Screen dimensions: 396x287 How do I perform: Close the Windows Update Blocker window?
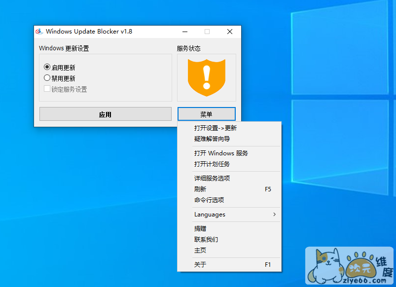[230, 32]
